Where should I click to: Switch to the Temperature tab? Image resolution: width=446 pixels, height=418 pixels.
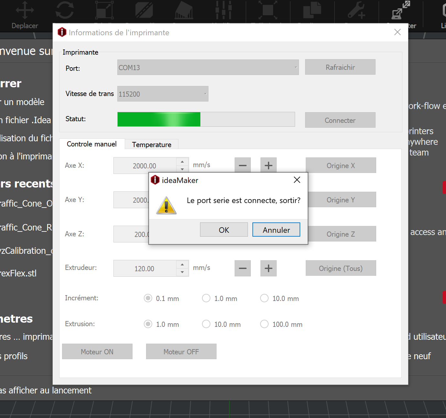[x=152, y=145]
